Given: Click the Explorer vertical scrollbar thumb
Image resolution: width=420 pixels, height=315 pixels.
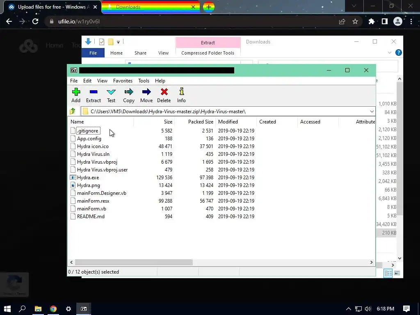Looking at the screenshot, I should pyautogui.click(x=399, y=148).
